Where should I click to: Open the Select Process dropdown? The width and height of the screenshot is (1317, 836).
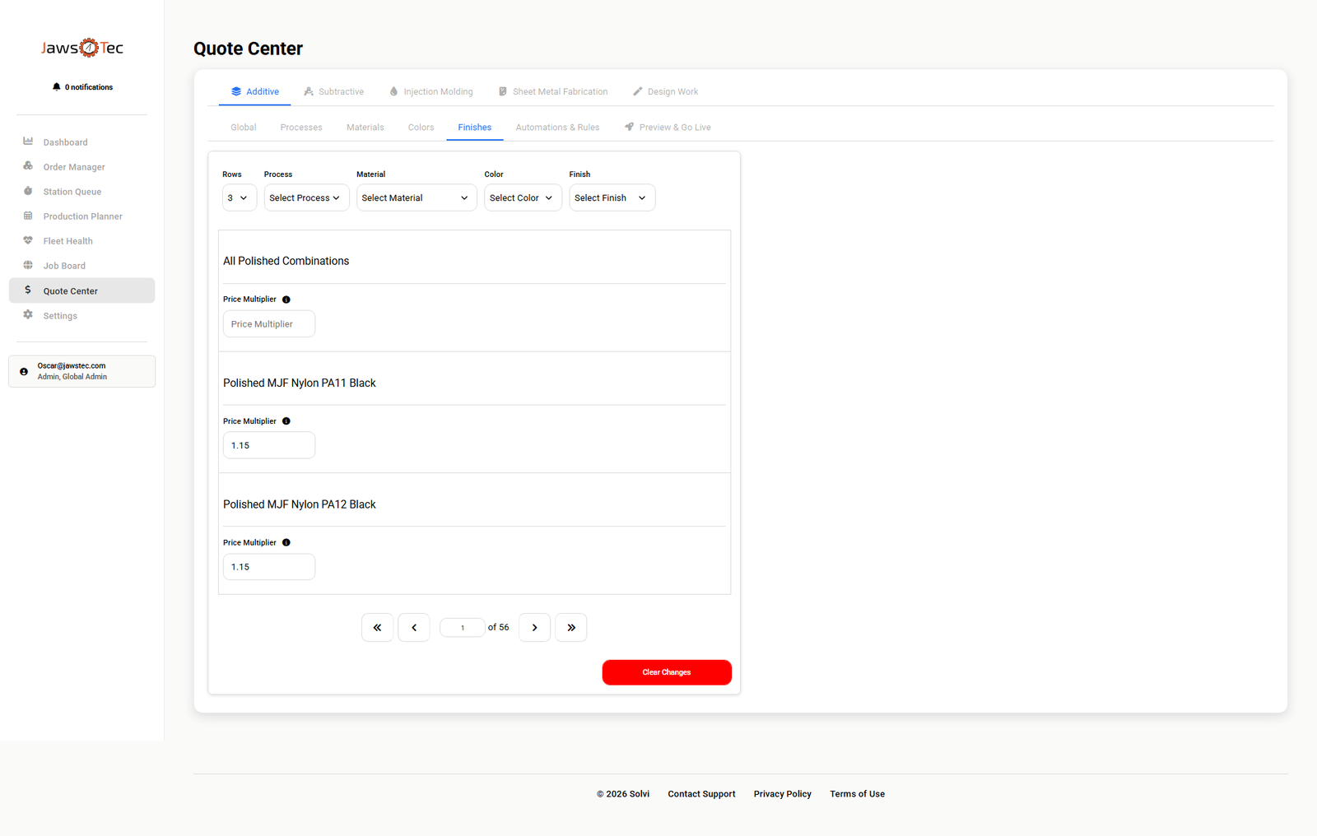pyautogui.click(x=306, y=197)
